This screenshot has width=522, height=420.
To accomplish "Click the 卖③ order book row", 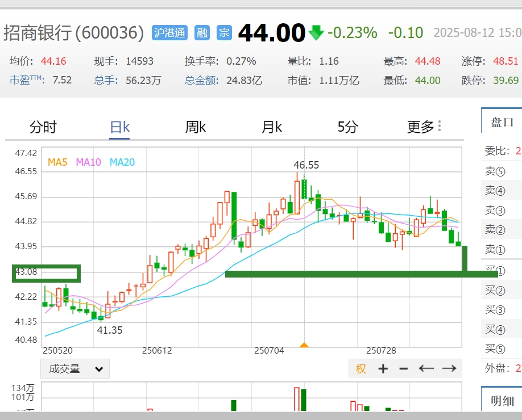I will [502, 211].
